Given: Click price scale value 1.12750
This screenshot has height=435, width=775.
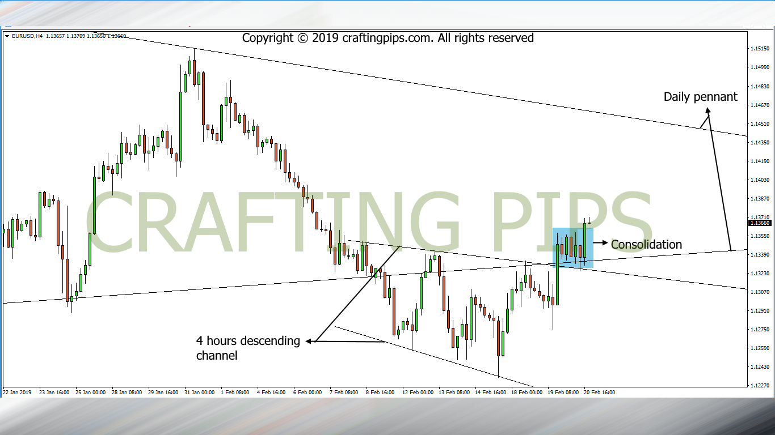Looking at the screenshot, I should coord(760,329).
